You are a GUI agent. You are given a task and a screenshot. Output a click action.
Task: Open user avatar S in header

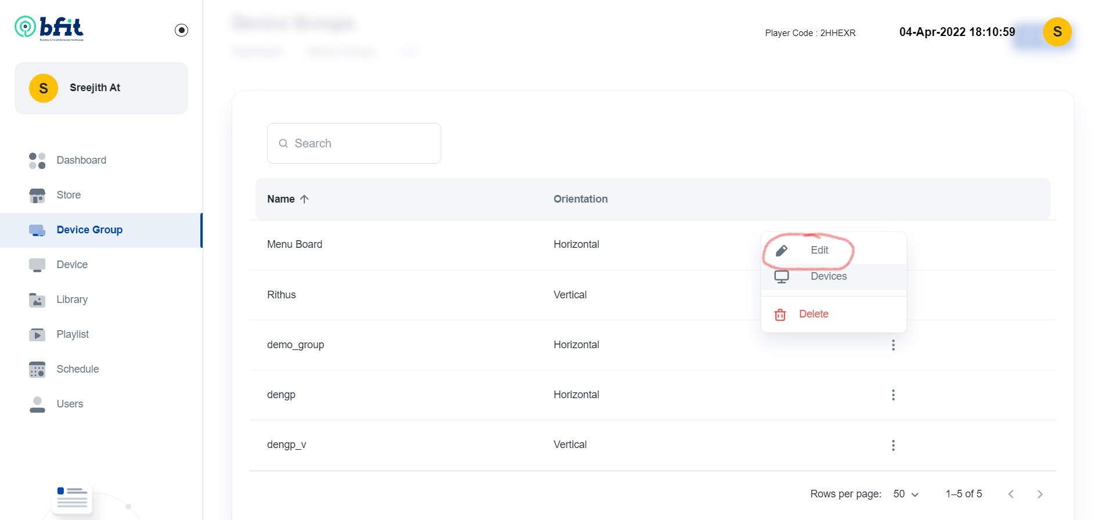(1057, 32)
